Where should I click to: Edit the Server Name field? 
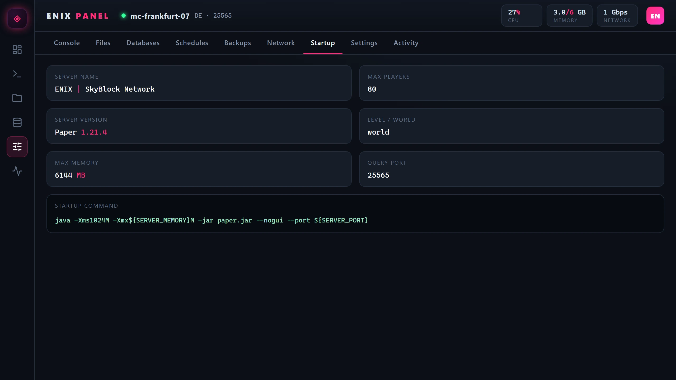click(x=199, y=83)
